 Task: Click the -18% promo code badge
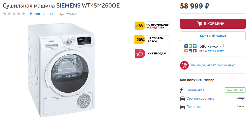(152, 26)
